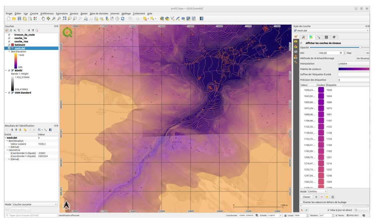Image resolution: width=376 pixels, height=223 pixels.
Task: Click the Opacité slider handle
Action: pos(360,48)
